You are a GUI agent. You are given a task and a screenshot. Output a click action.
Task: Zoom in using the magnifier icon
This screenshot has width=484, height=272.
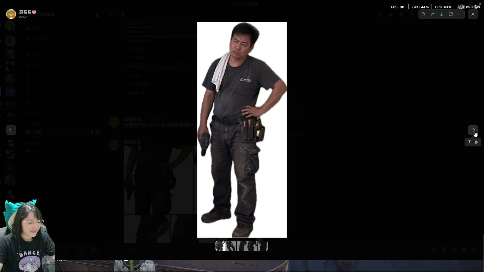[x=423, y=14]
